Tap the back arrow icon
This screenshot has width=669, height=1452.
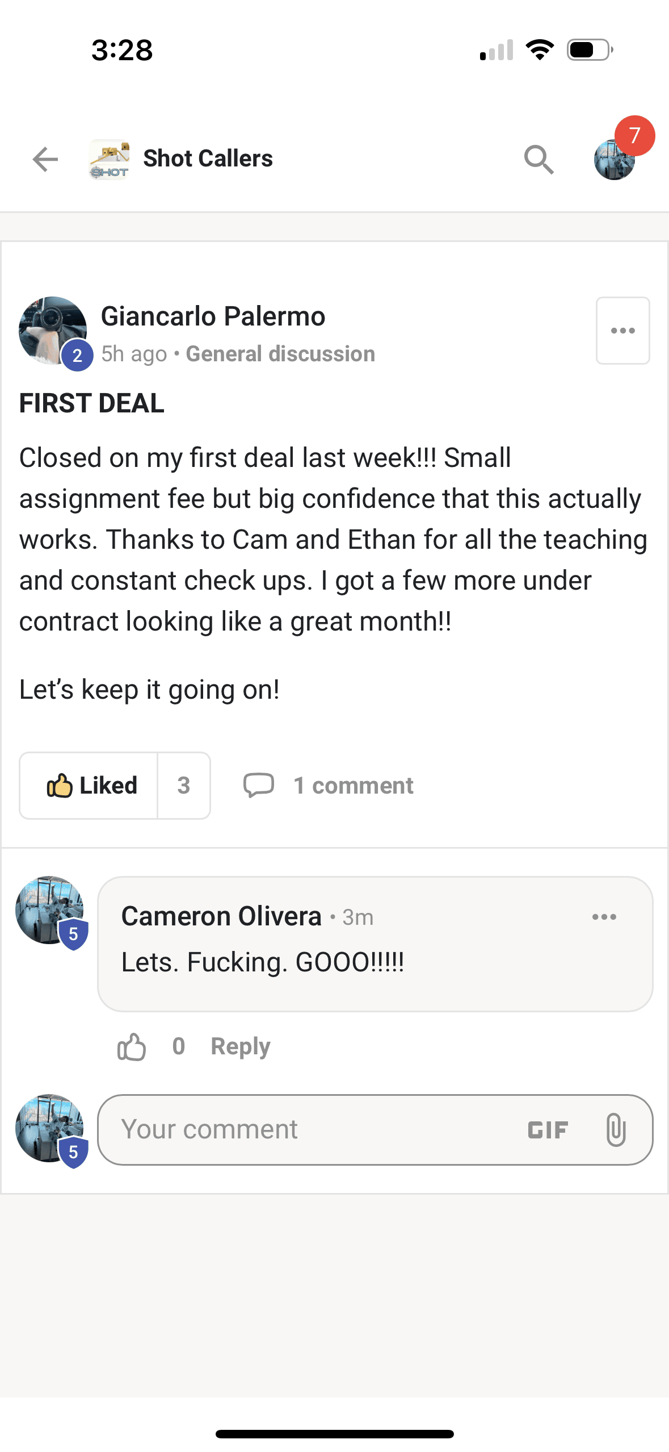45,159
